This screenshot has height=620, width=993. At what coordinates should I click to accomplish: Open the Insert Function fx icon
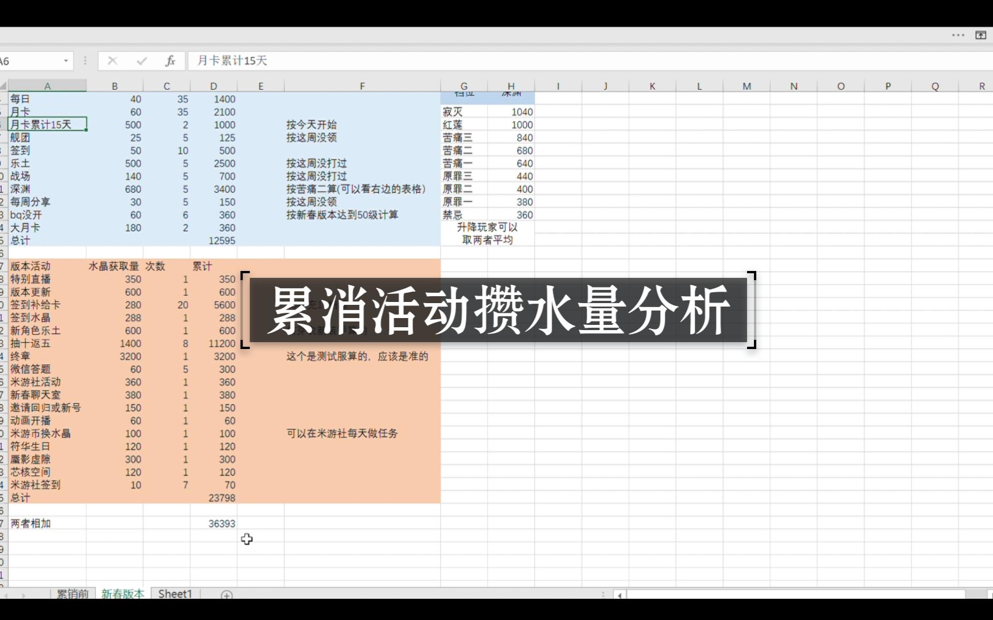tap(170, 61)
